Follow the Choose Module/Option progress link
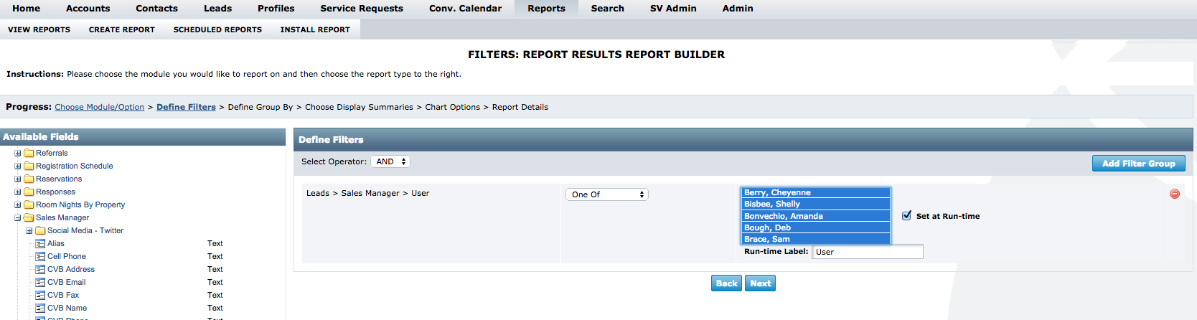Screen dimensions: 1197x320 pos(100,107)
